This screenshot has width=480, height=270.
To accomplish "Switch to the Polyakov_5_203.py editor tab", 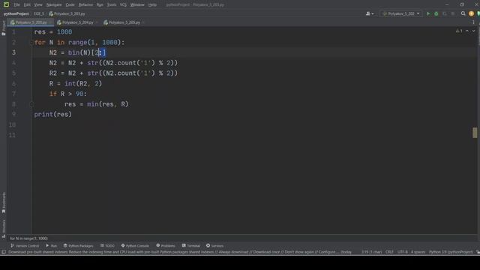I will pos(31,22).
